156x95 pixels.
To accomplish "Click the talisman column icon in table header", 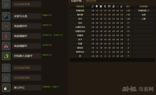I will [122, 6].
